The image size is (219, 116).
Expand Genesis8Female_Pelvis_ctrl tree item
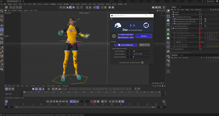173,24
